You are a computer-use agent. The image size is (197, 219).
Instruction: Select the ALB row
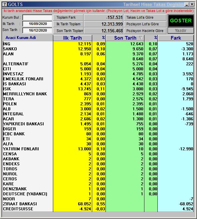(x=98, y=109)
